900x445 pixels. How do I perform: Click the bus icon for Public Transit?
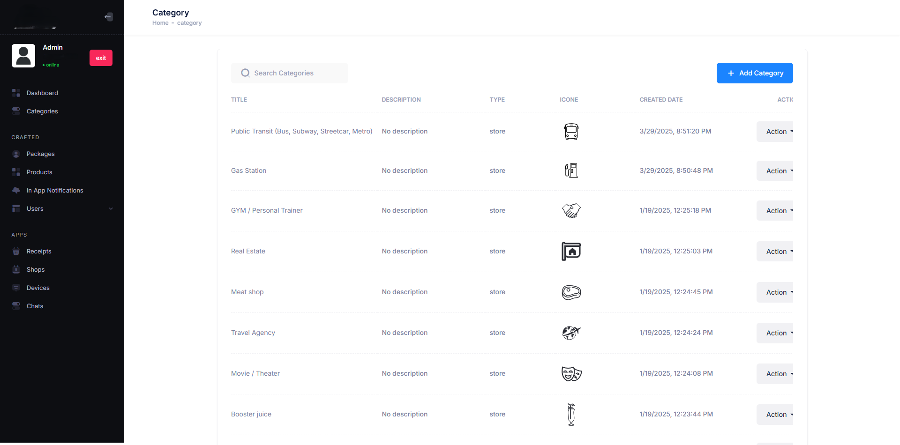pyautogui.click(x=571, y=132)
